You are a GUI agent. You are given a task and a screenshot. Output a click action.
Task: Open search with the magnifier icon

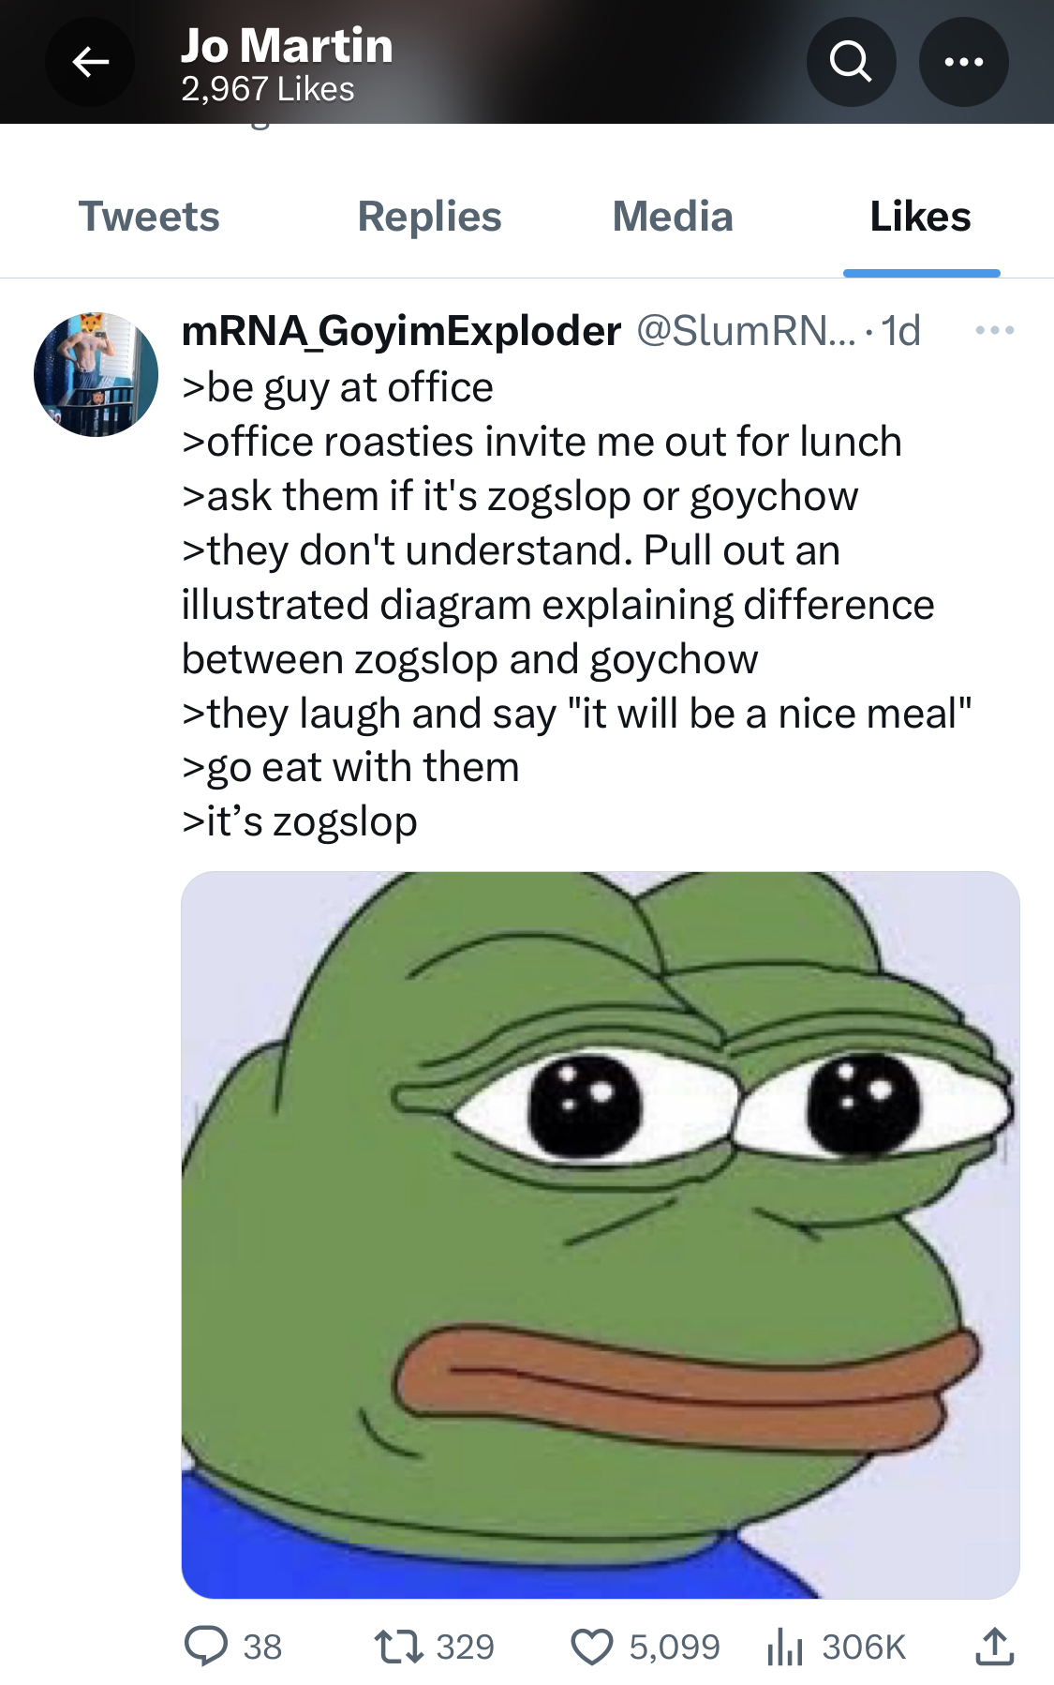pyautogui.click(x=851, y=62)
